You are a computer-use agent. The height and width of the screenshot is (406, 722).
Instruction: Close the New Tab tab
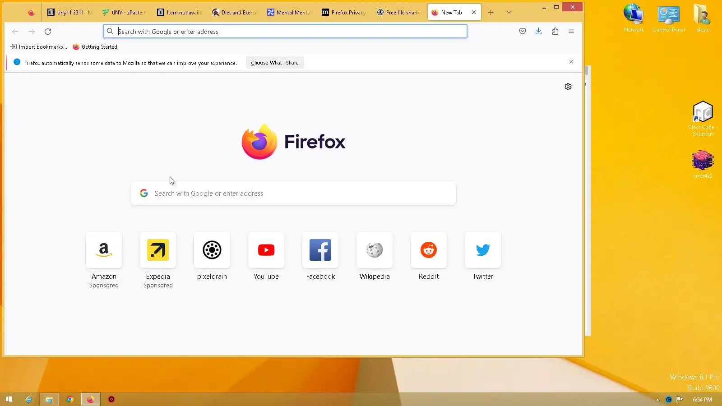point(474,13)
